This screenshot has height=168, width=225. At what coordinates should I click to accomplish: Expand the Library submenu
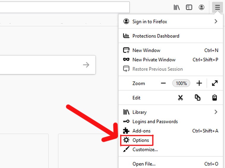point(216,112)
